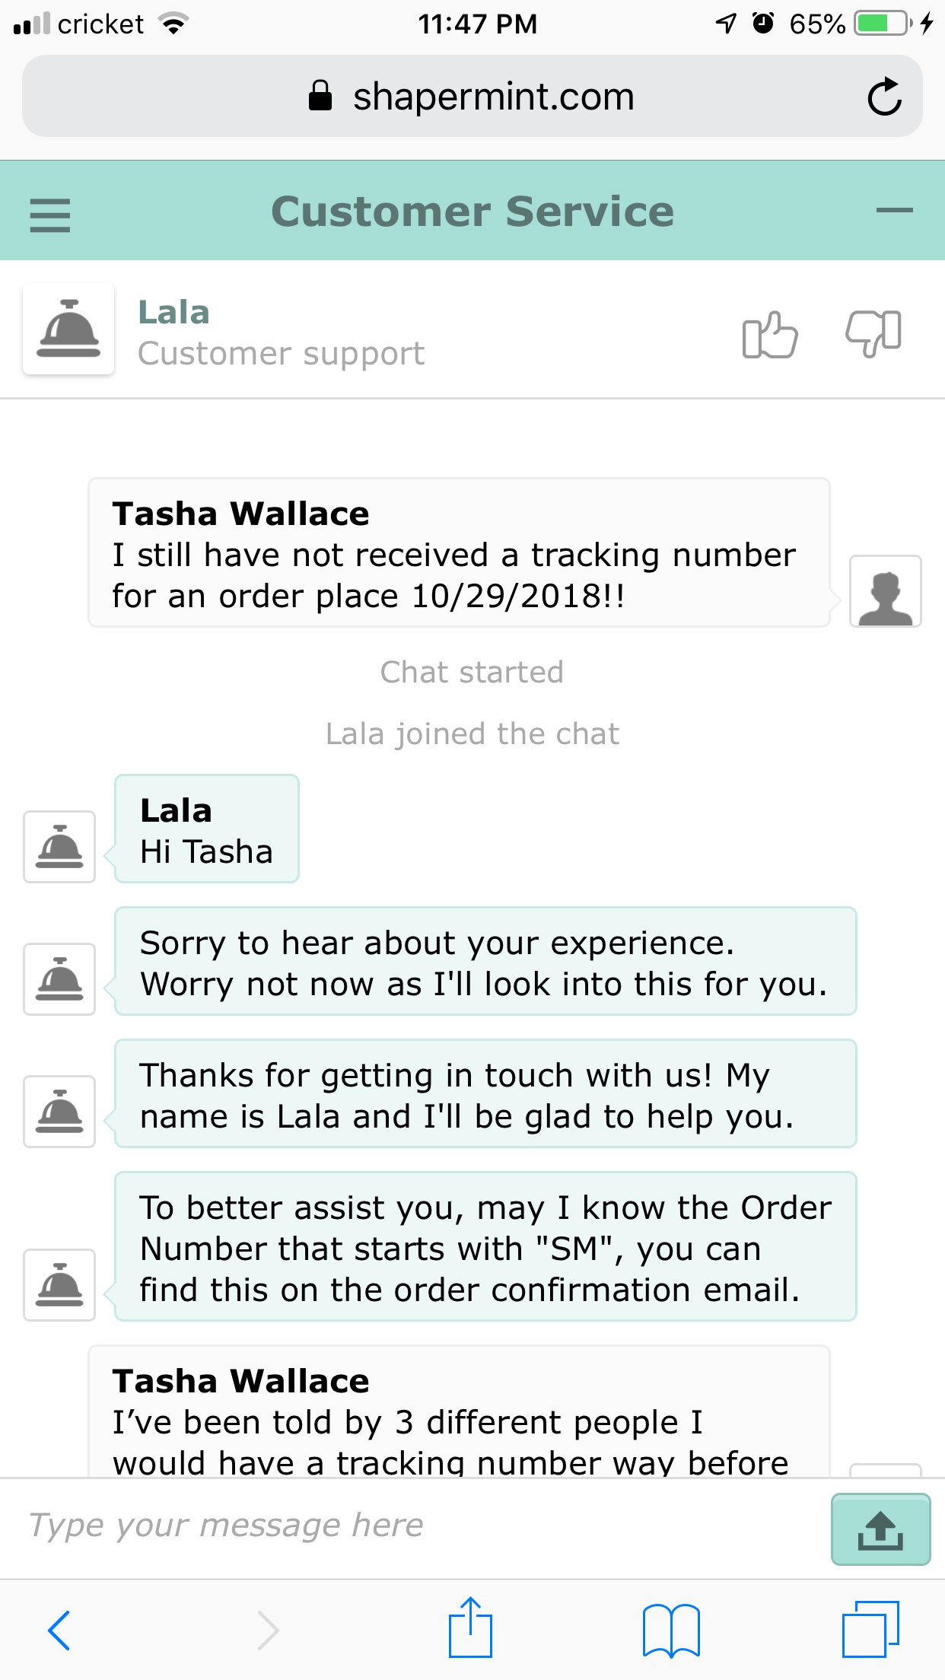
Task: Tap Tasha Wallace's user avatar
Action: pos(885,591)
